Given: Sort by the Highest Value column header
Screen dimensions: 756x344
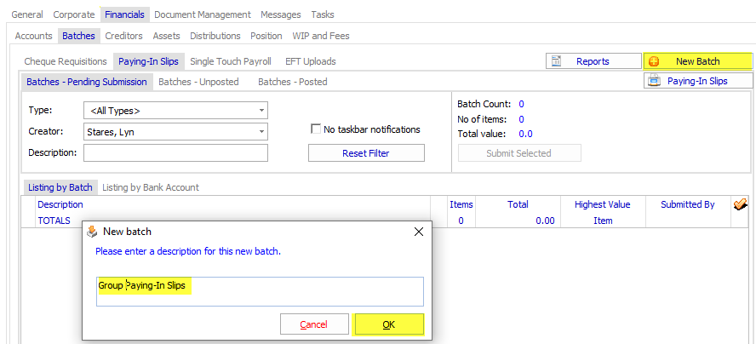Looking at the screenshot, I should (x=602, y=204).
